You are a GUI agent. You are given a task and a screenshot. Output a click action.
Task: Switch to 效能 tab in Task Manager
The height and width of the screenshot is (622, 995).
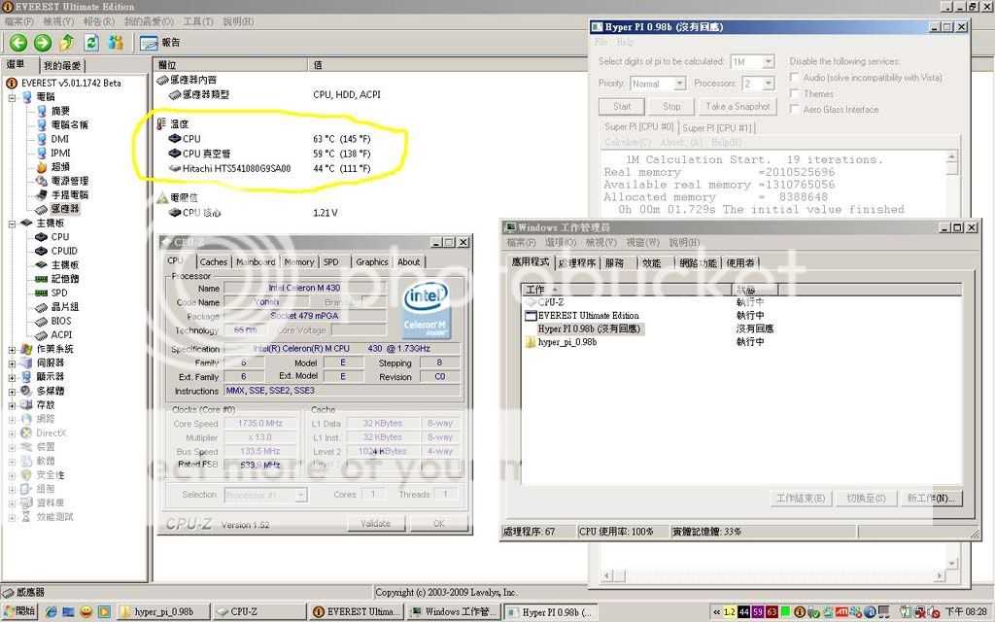(x=652, y=262)
